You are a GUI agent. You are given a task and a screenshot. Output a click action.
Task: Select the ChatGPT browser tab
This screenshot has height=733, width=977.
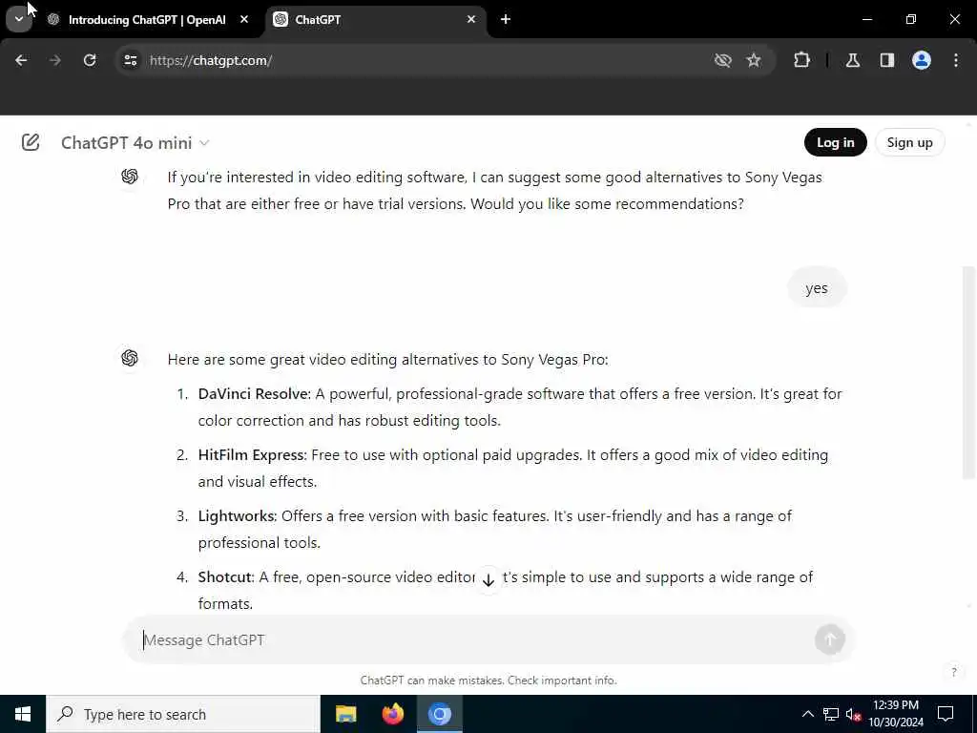coord(376,20)
